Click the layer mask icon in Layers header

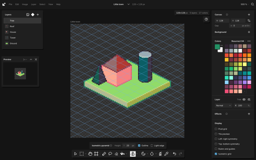(28, 15)
